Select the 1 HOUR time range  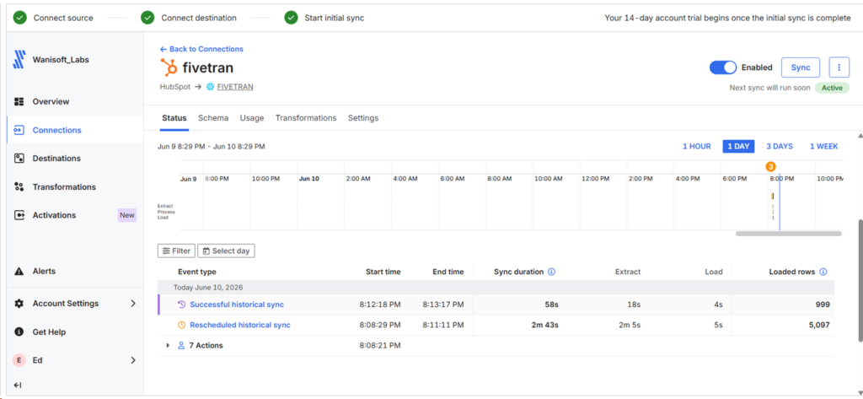697,146
